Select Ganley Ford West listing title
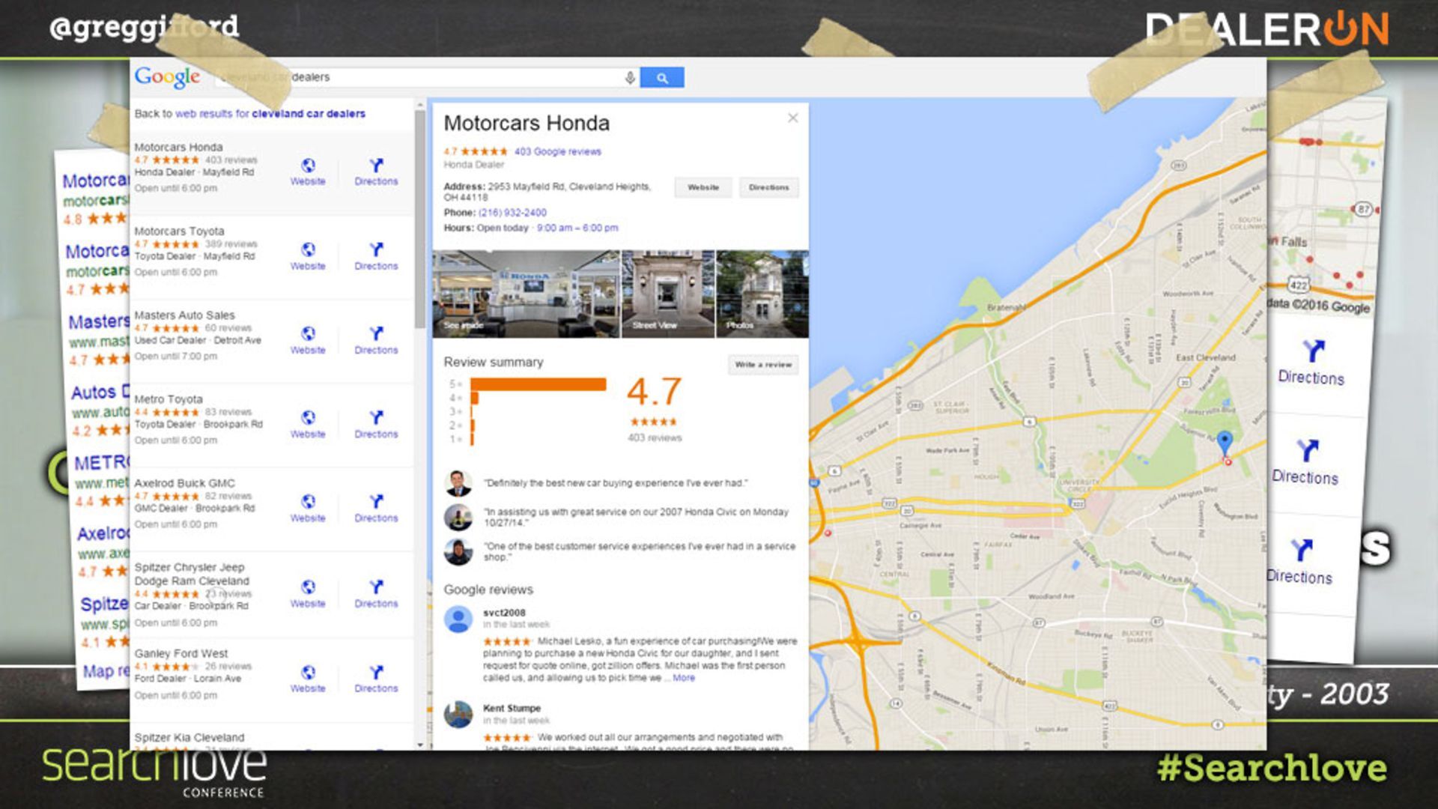The image size is (1438, 809). 181,653
